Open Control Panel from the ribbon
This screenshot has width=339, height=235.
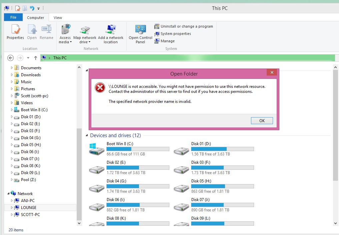pos(141,34)
